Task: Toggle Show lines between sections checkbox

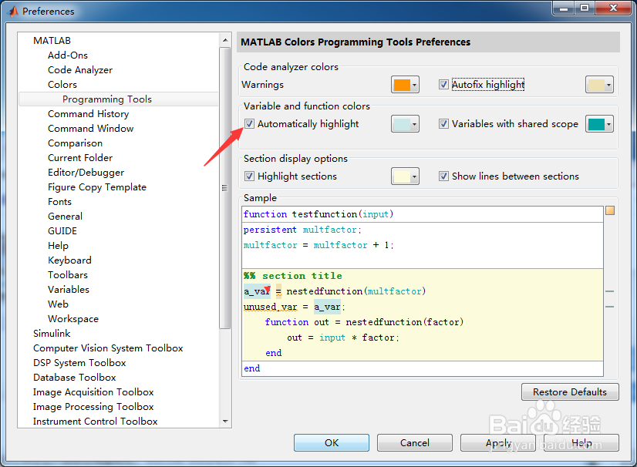Action: point(443,176)
